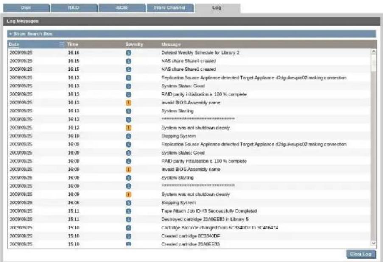The image size is (383, 262).
Task: Open the Disk tab
Action: click(26, 8)
